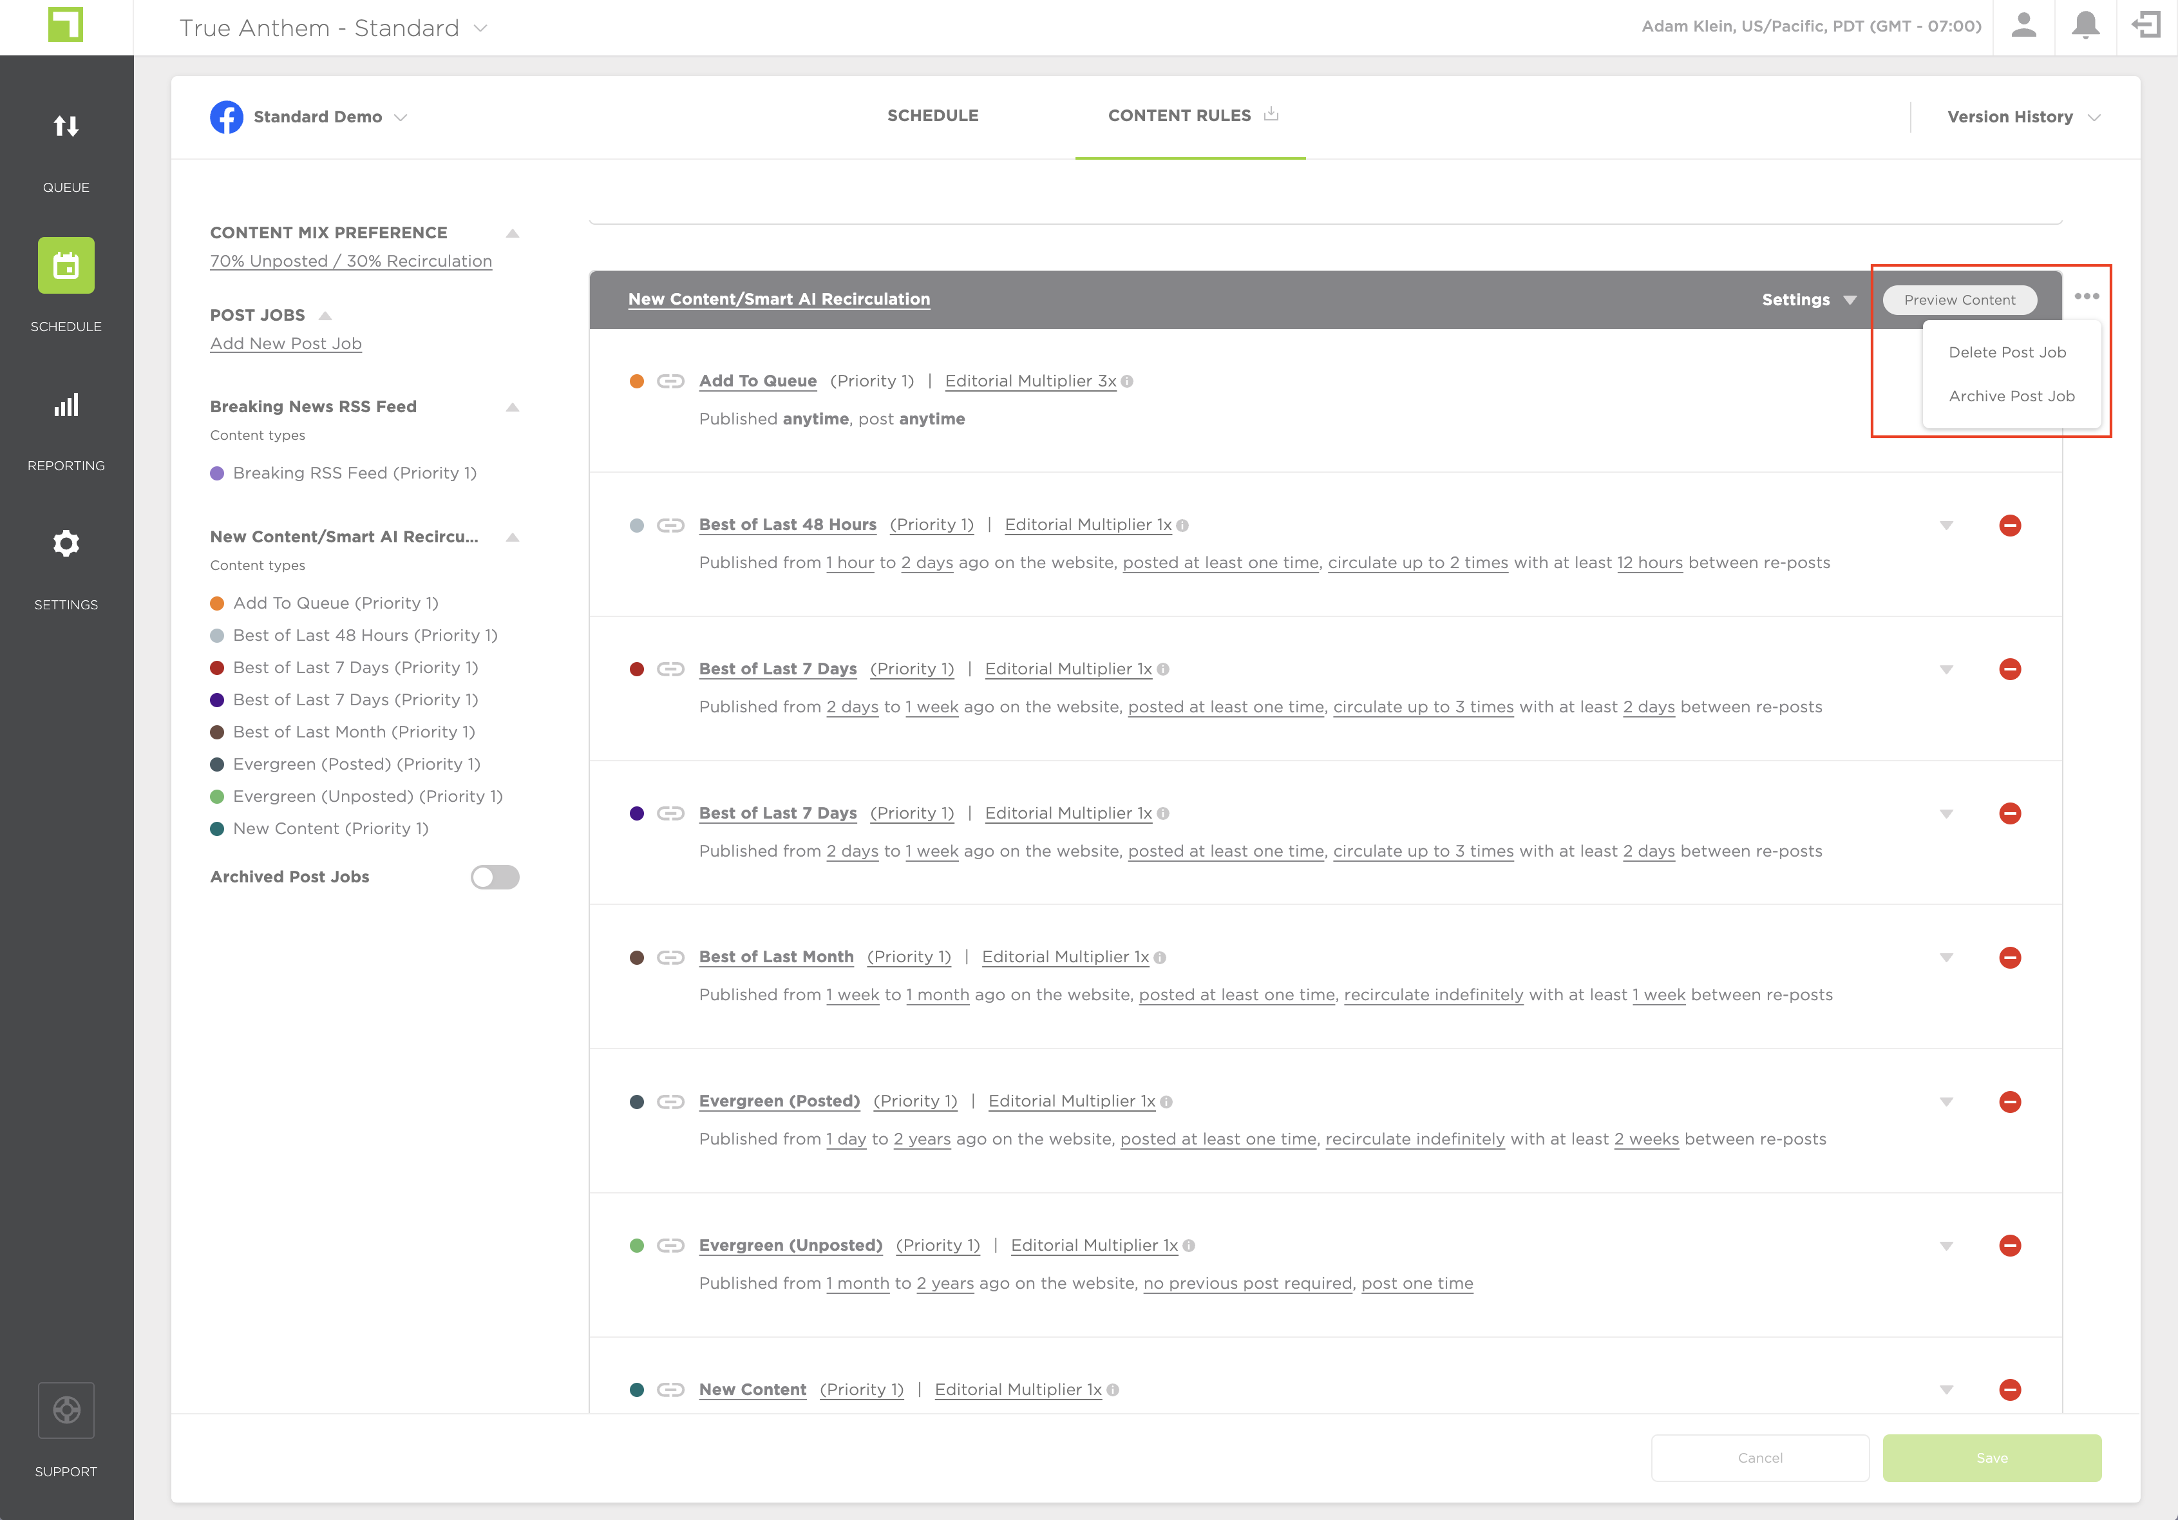This screenshot has width=2178, height=1520.
Task: Open the three-dots post job menu
Action: coord(2087,297)
